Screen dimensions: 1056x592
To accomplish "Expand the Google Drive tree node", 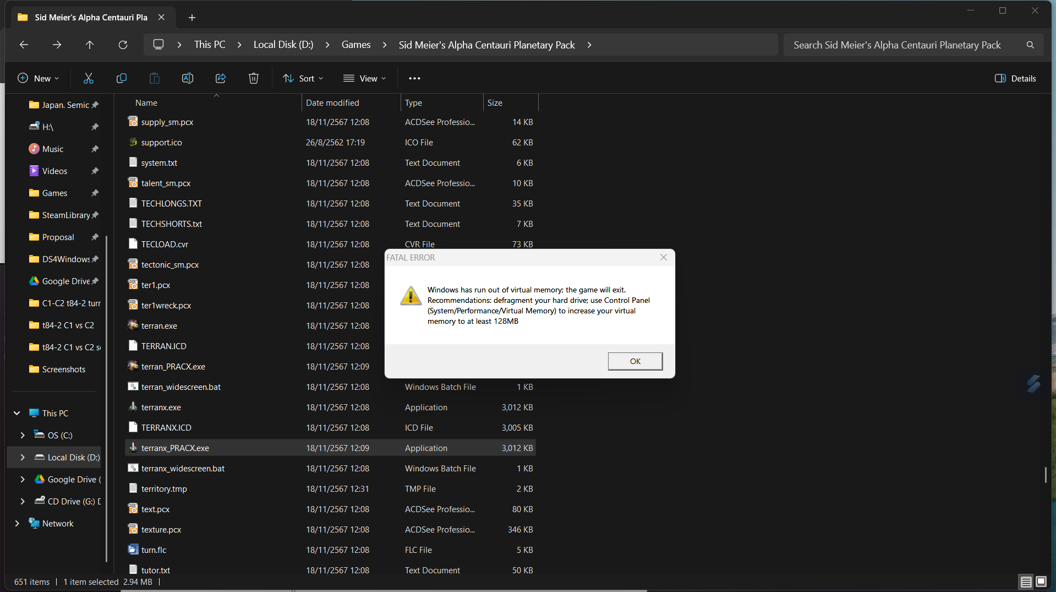I will pos(23,479).
